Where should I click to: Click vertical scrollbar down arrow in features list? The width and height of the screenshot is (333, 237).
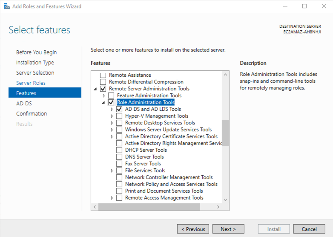pos(225,200)
